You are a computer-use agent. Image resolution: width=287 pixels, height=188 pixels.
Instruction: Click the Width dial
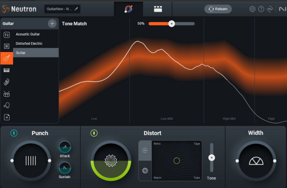click(256, 161)
